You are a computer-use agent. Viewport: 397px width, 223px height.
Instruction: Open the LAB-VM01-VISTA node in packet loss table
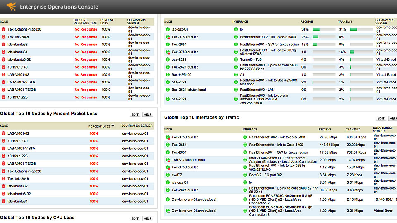coord(21,149)
